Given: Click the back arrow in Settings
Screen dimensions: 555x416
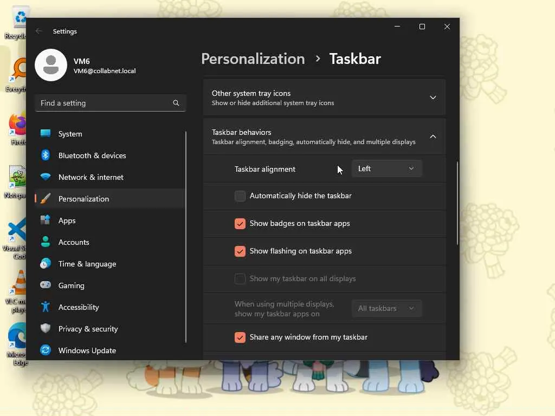Looking at the screenshot, I should [x=38, y=31].
